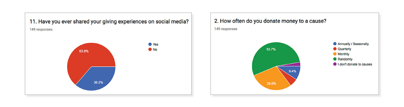This screenshot has height=107, width=404.
Task: Click the orange Monthly legend dot
Action: [x=335, y=54]
